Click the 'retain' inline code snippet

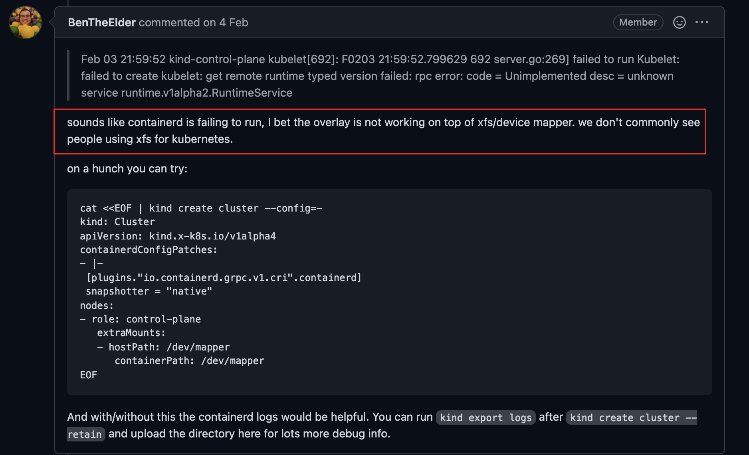coord(86,434)
